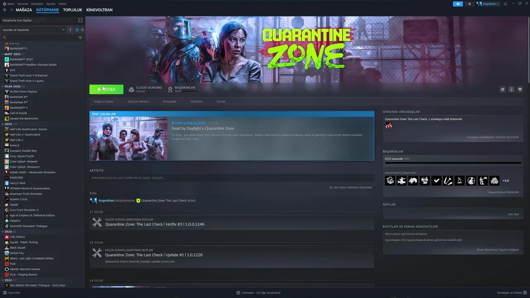The image size is (530, 298).
Task: Open the Başarımlarını Görüntüle link
Action: [503, 192]
